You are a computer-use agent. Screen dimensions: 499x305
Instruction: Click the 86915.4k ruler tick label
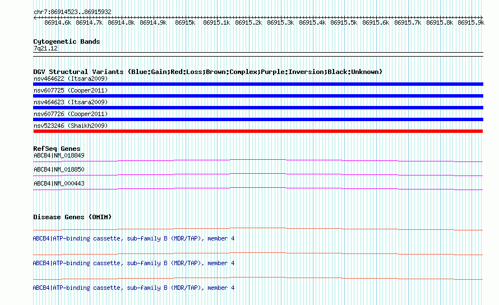[312, 22]
